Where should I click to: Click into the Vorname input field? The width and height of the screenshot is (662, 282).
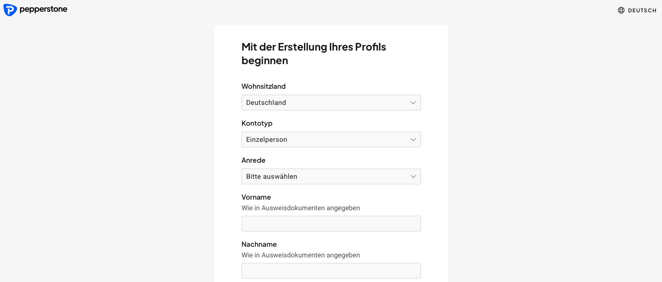pyautogui.click(x=331, y=223)
